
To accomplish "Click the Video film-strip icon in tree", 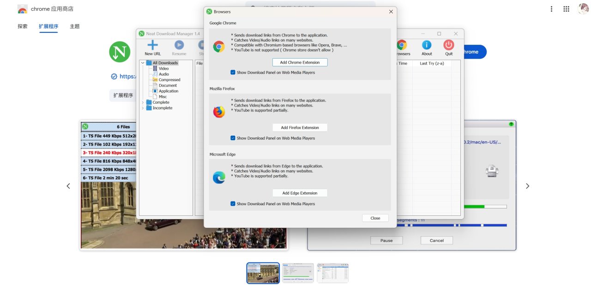I will click(155, 68).
